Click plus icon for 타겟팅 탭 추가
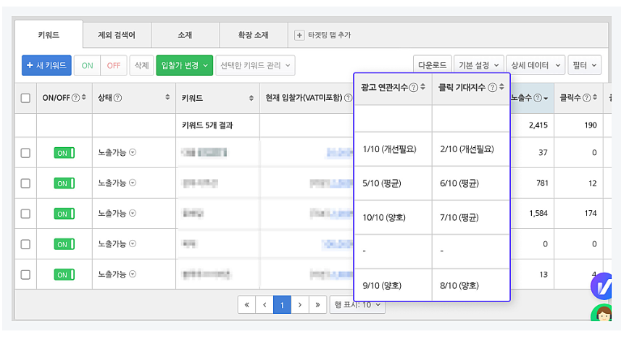 tap(299, 35)
